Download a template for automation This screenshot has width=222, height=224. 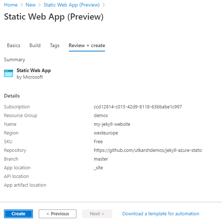point(160,214)
